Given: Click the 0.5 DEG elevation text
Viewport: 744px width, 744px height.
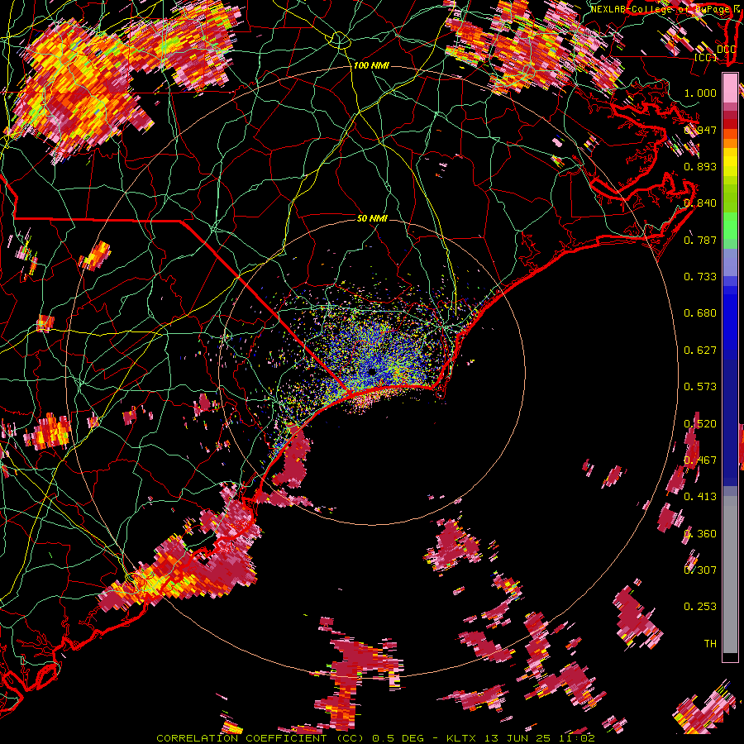Looking at the screenshot, I should tap(398, 738).
